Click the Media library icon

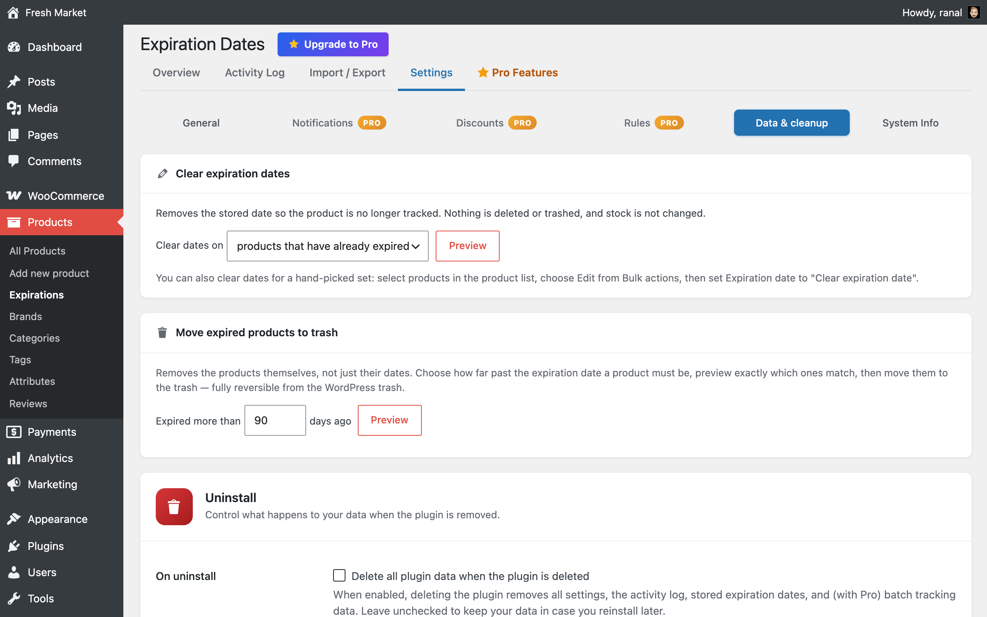(14, 108)
